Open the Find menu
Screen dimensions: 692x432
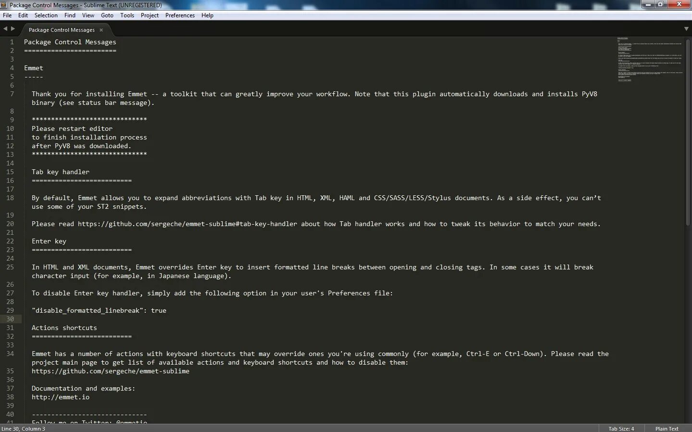click(70, 15)
